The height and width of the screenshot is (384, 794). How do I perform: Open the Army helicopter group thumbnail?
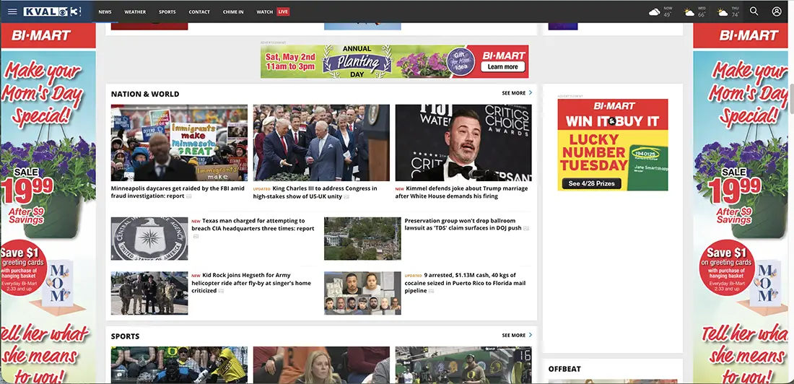click(x=149, y=293)
